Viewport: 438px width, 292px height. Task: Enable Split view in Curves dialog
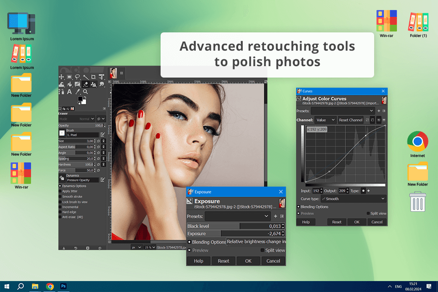368,213
